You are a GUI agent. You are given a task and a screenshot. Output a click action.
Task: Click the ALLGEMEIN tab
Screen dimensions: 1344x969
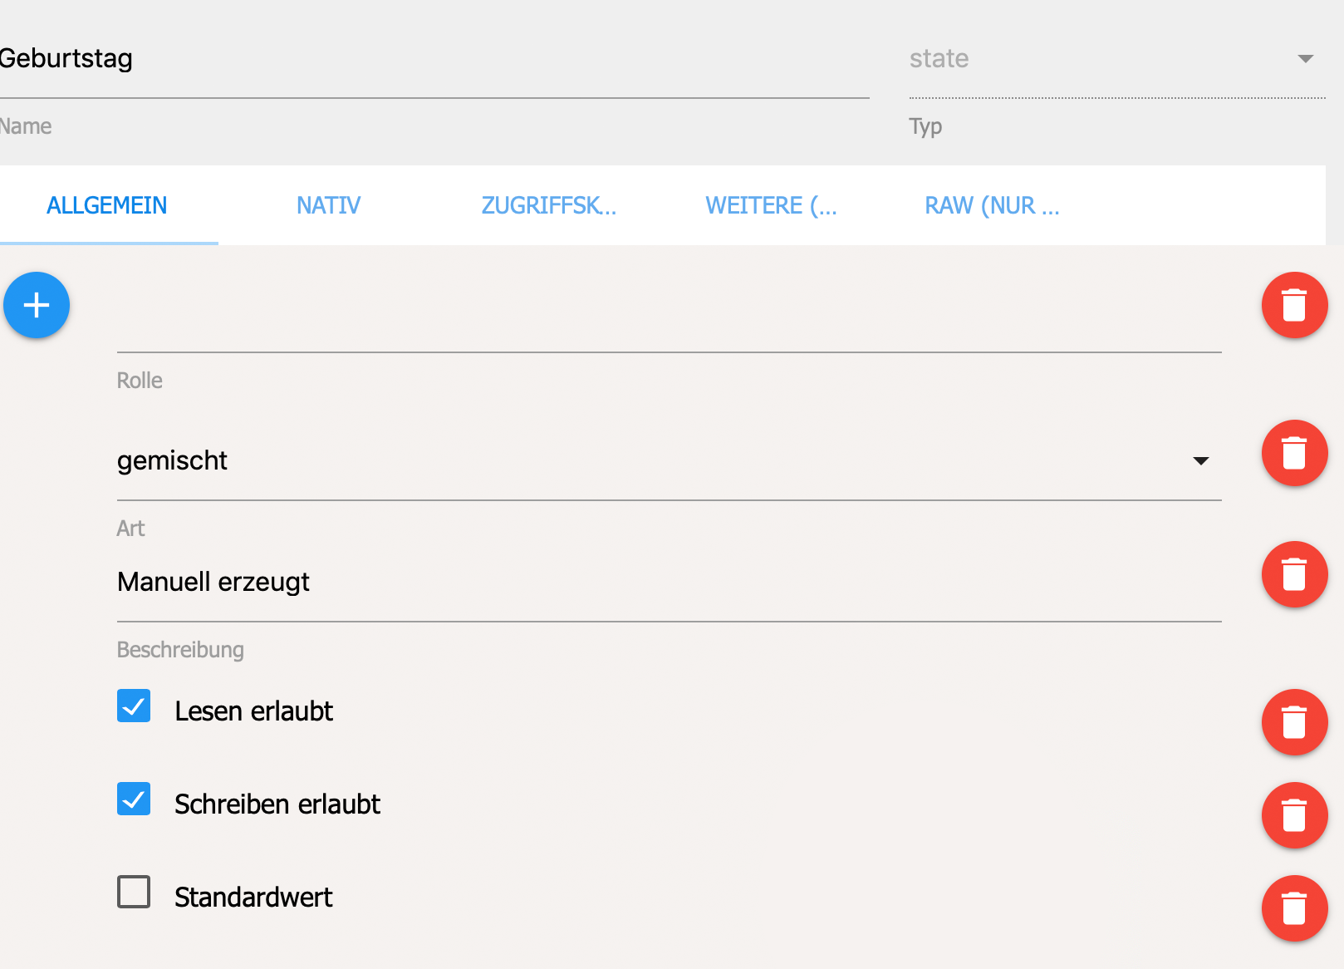click(x=107, y=205)
